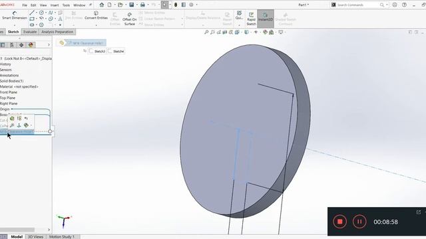This screenshot has width=426, height=239.
Task: Toggle the Sketch3 checkbox
Action: click(x=91, y=51)
